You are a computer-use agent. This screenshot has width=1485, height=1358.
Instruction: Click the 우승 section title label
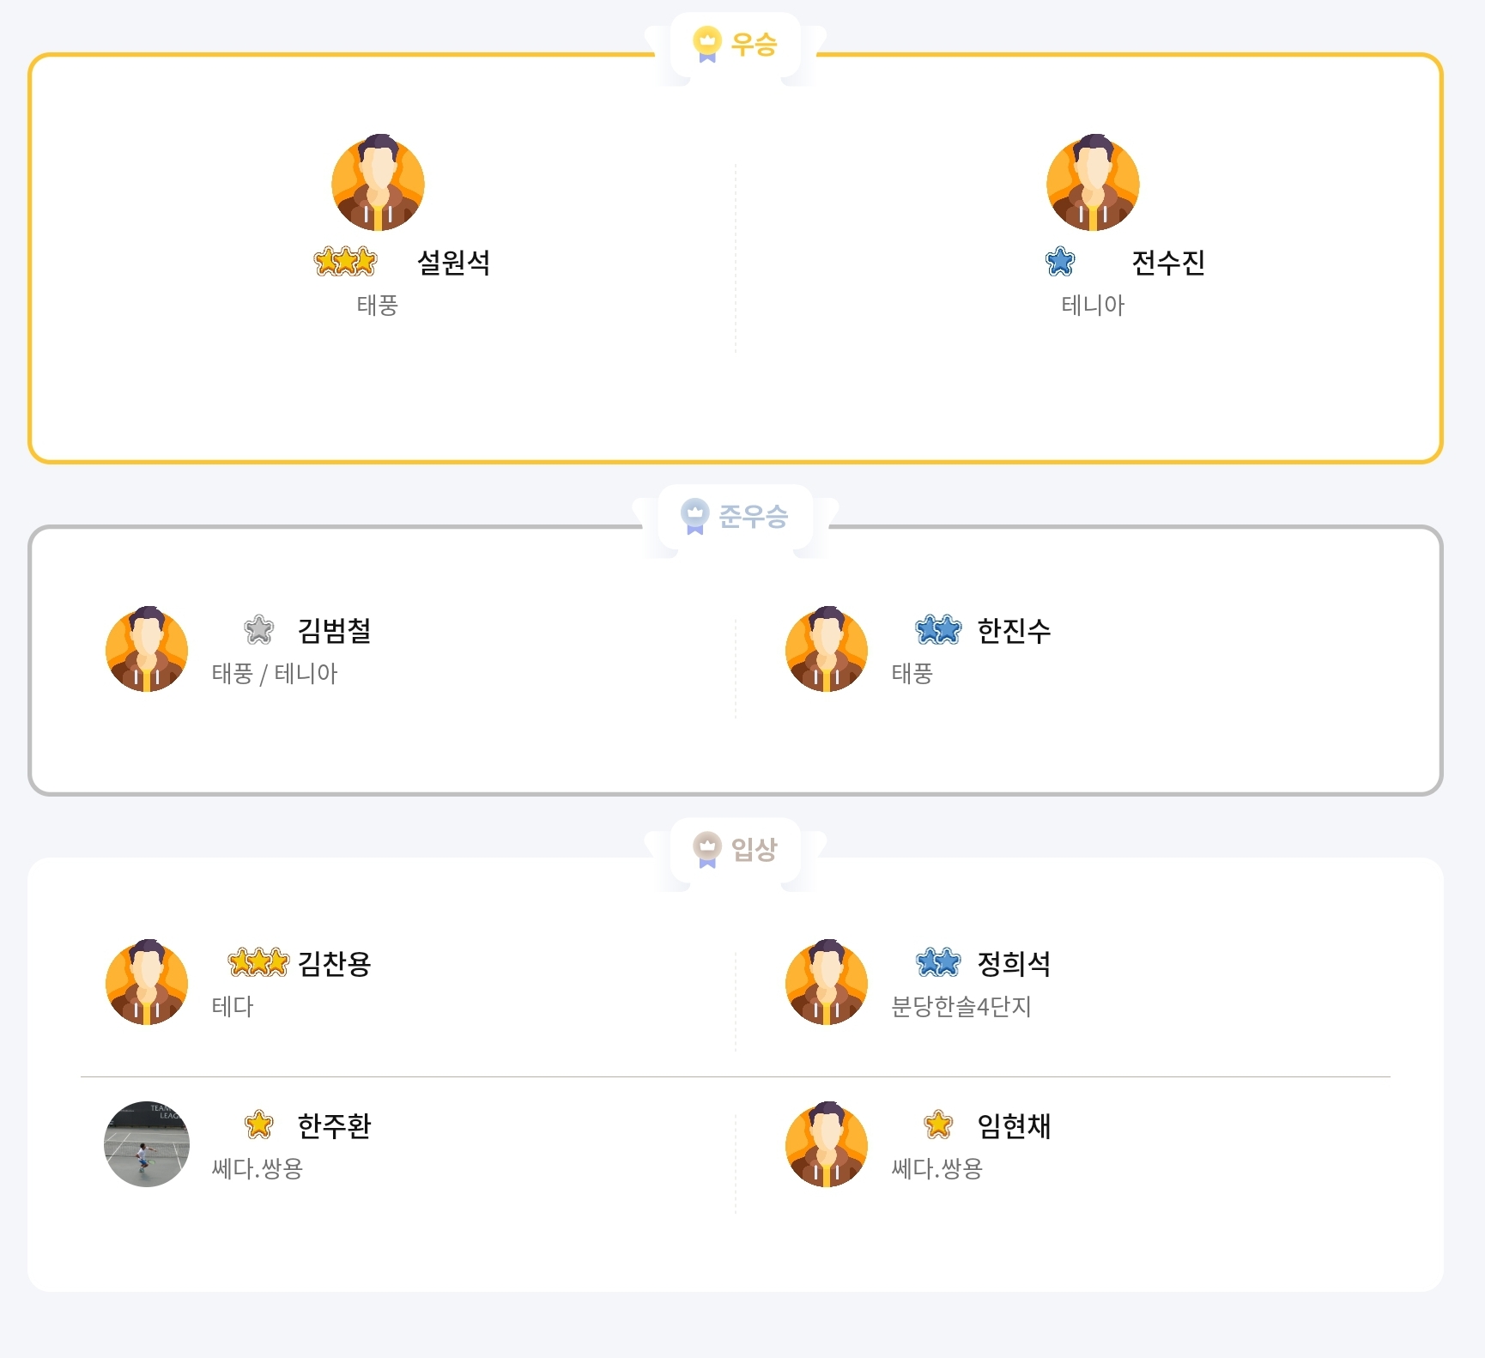754,43
